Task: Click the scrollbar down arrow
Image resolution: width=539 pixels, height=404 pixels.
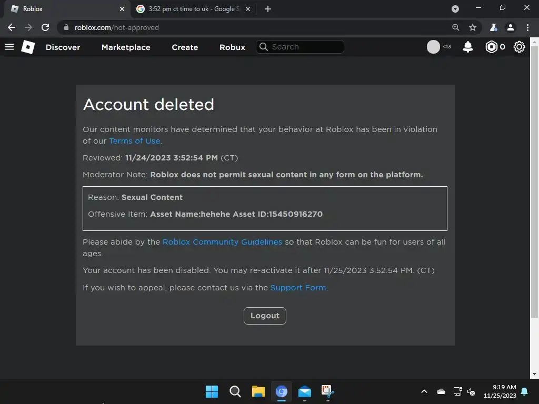Action: (x=534, y=374)
